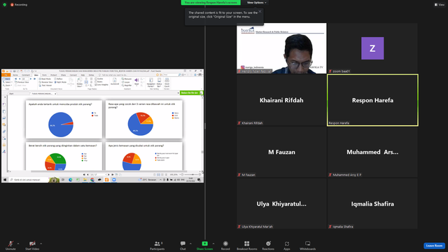Click the Foxit horizontal scrollbar

click(108, 171)
